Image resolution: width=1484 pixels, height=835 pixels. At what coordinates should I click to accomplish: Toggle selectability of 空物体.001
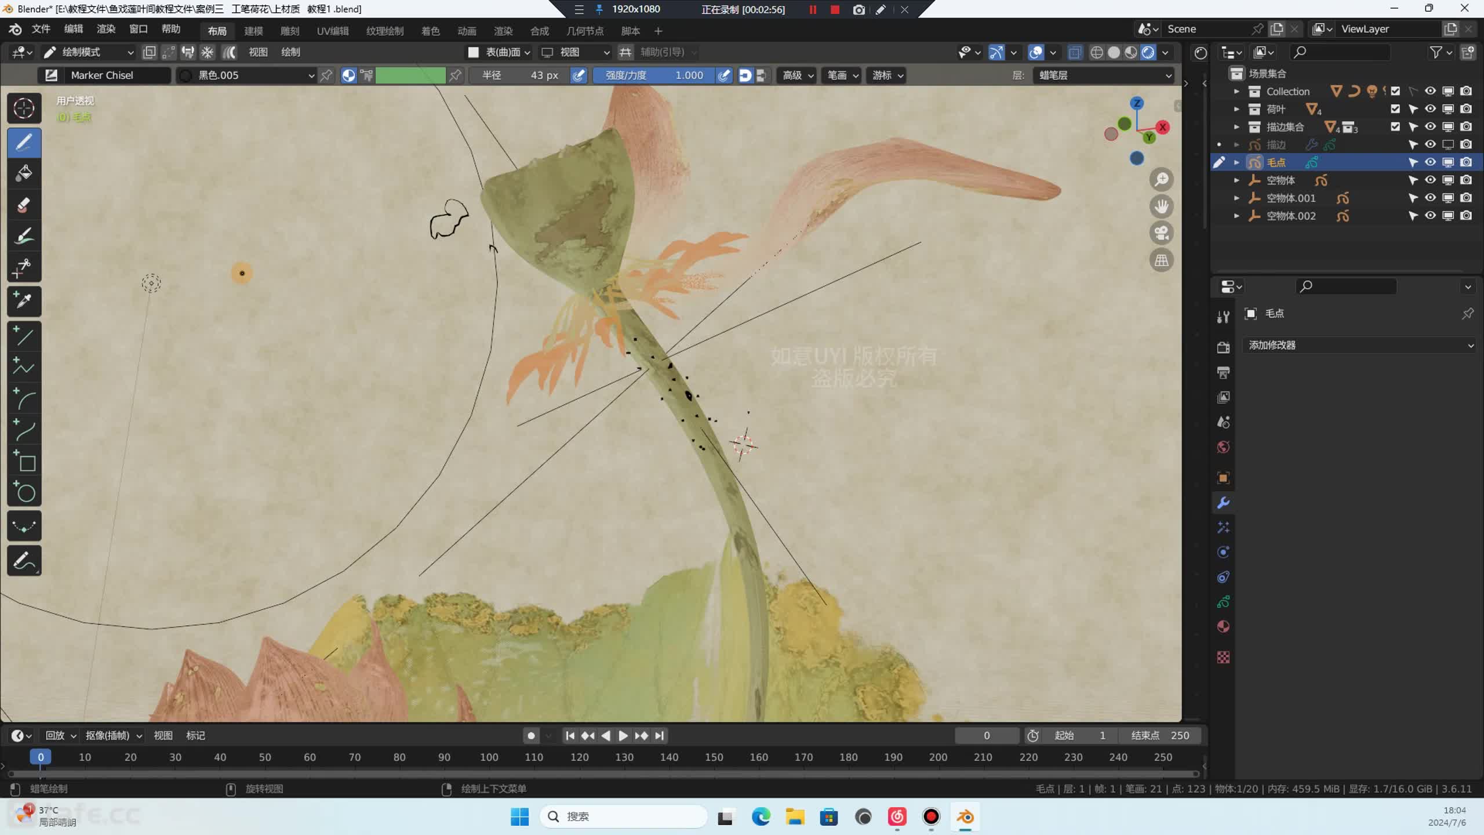point(1413,198)
